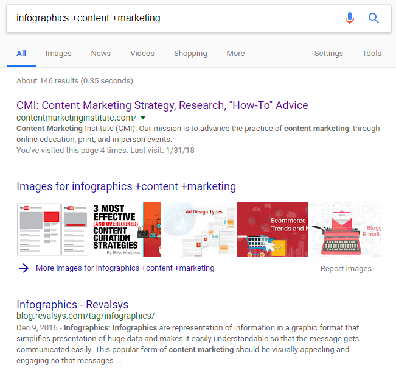
Task: Click the blog.revalsys.com/tag/infographics URL
Action: (x=86, y=316)
